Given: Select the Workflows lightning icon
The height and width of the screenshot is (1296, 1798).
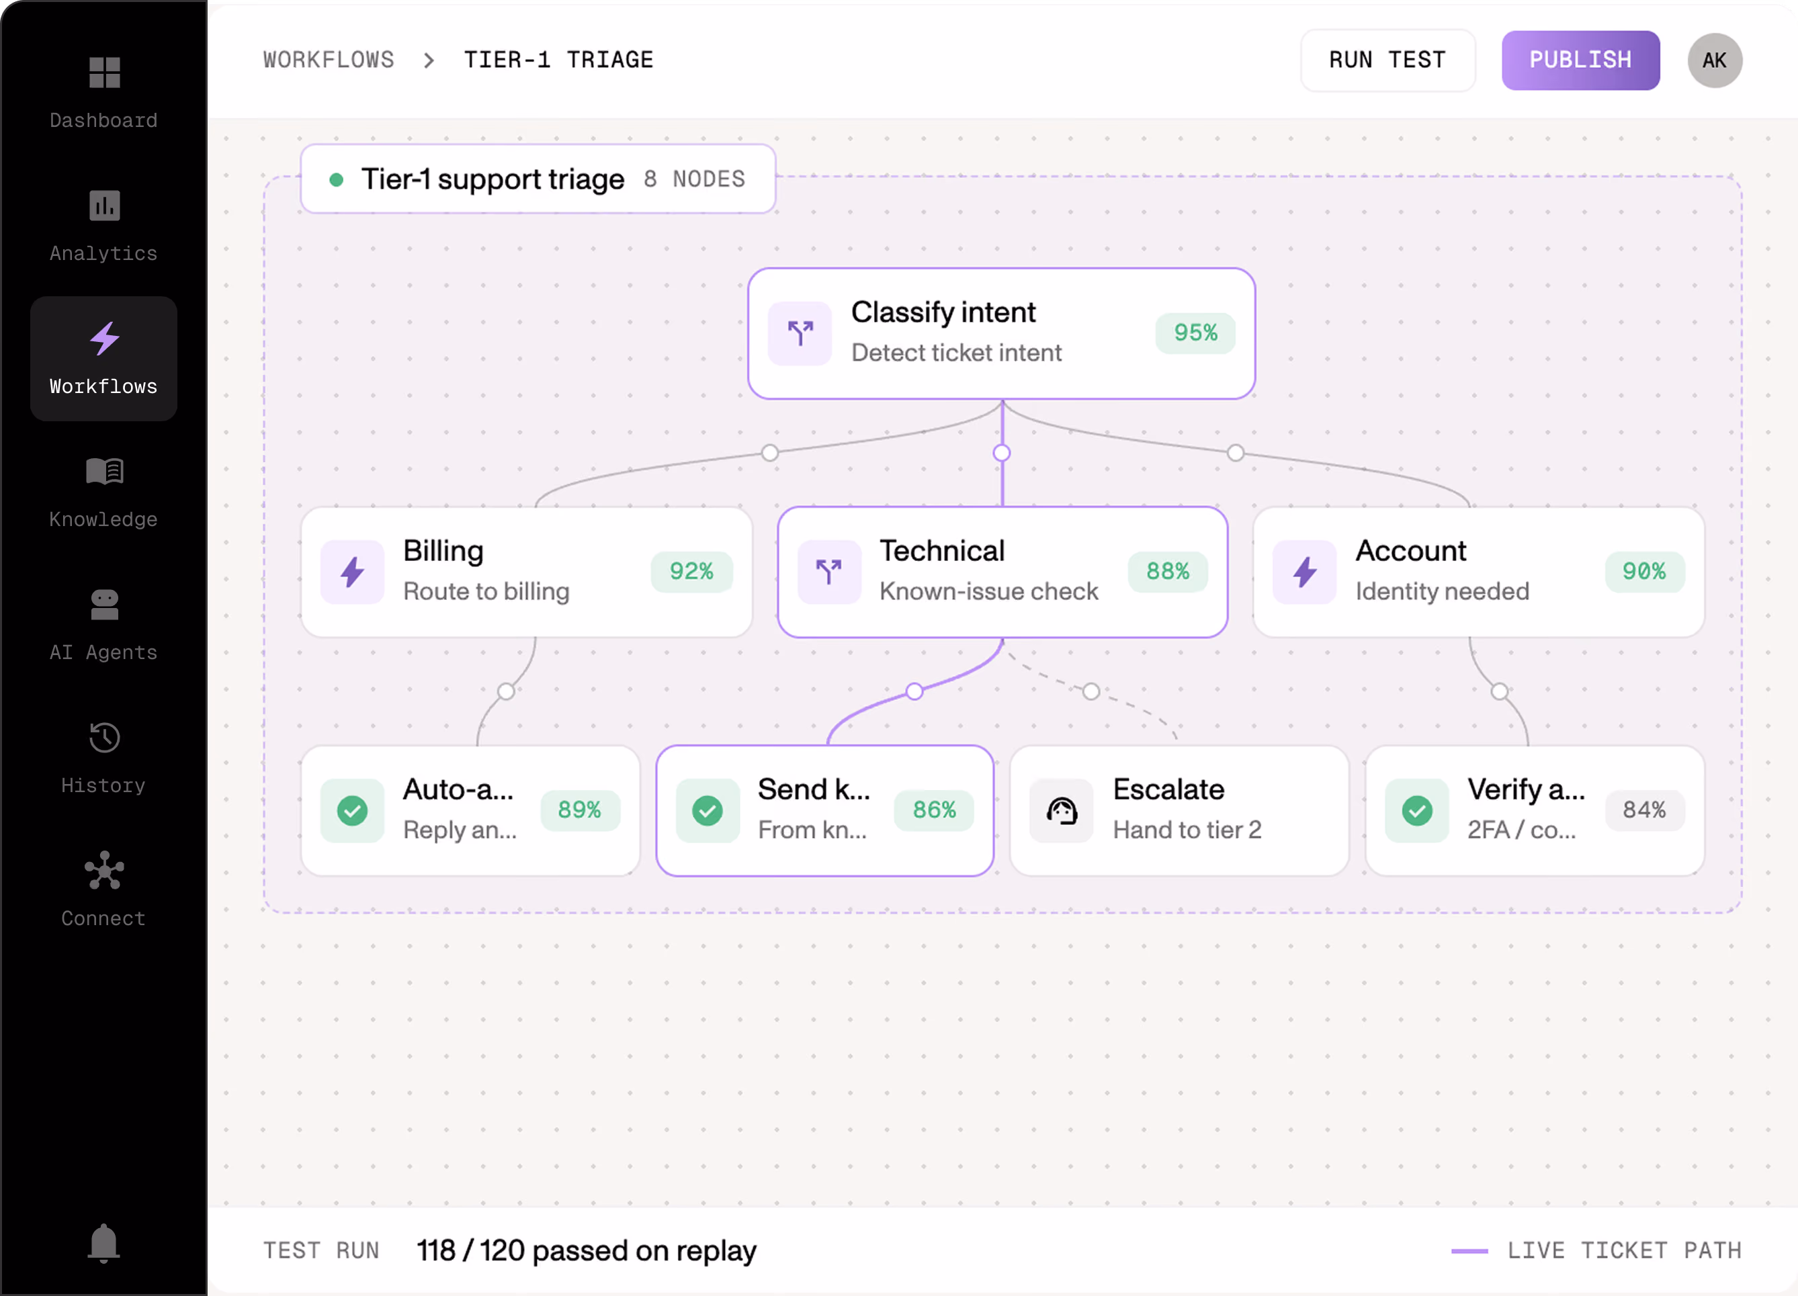Looking at the screenshot, I should [x=104, y=339].
